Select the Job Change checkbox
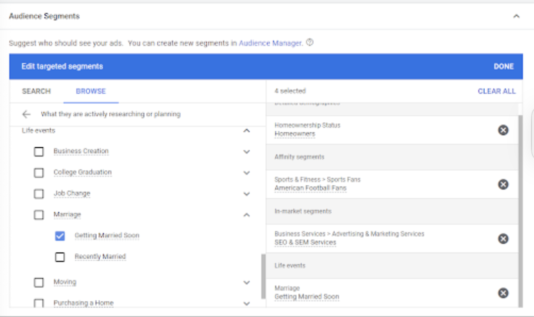The height and width of the screenshot is (317, 534). point(39,194)
